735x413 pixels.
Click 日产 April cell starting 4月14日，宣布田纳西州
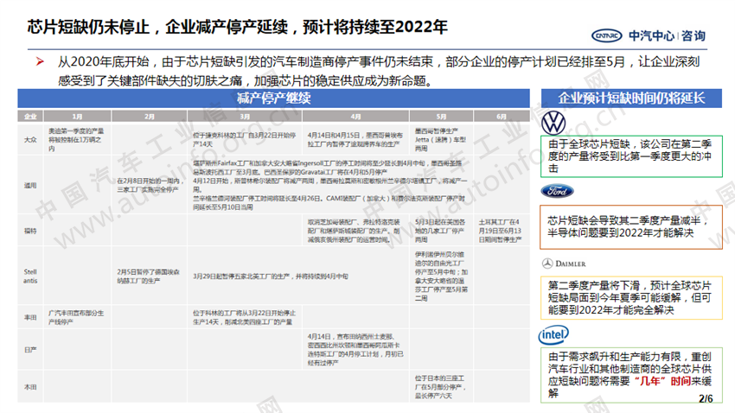[355, 350]
